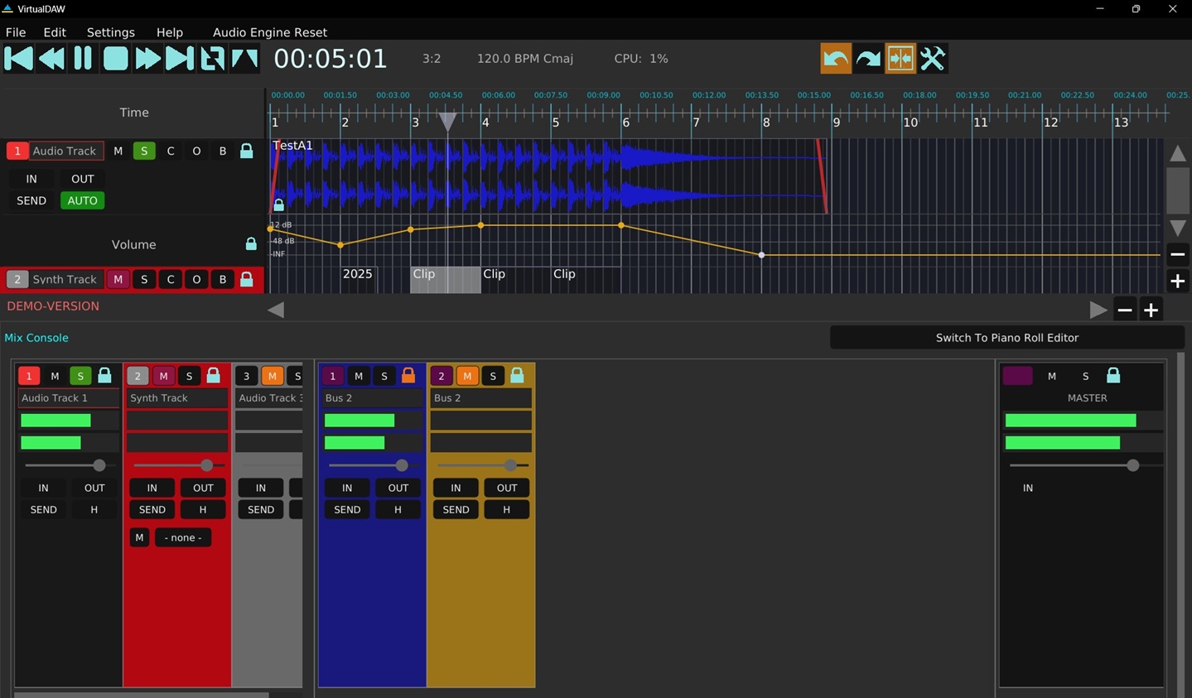Toggle the snap alignment icon in toolbar
Image resolution: width=1192 pixels, height=698 pixels.
coord(900,59)
